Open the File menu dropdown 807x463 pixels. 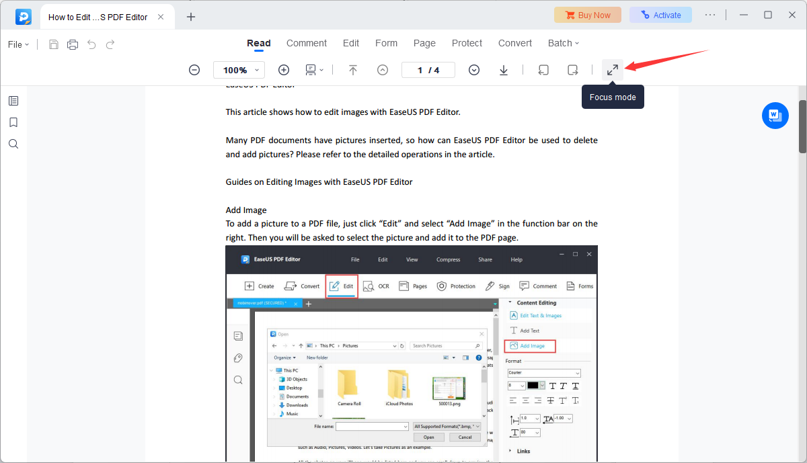(x=19, y=44)
